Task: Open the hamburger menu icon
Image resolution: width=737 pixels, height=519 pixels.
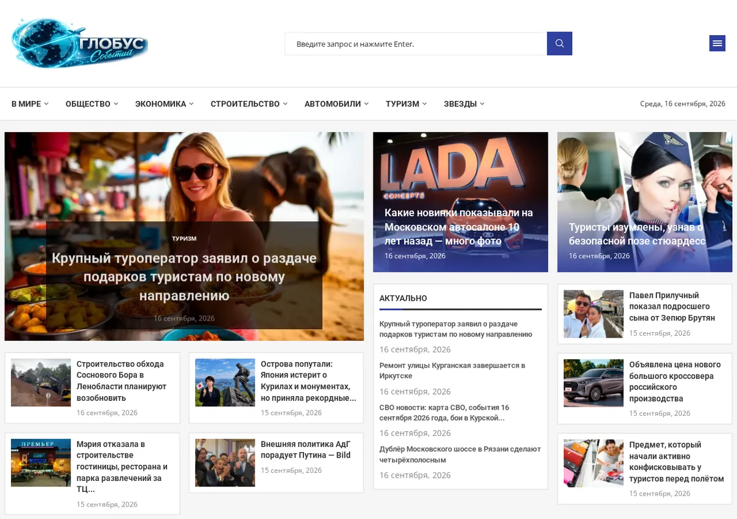Action: 717,43
